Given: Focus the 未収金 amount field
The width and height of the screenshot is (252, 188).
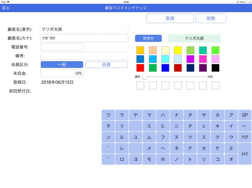Looking at the screenshot, I should pos(62,73).
